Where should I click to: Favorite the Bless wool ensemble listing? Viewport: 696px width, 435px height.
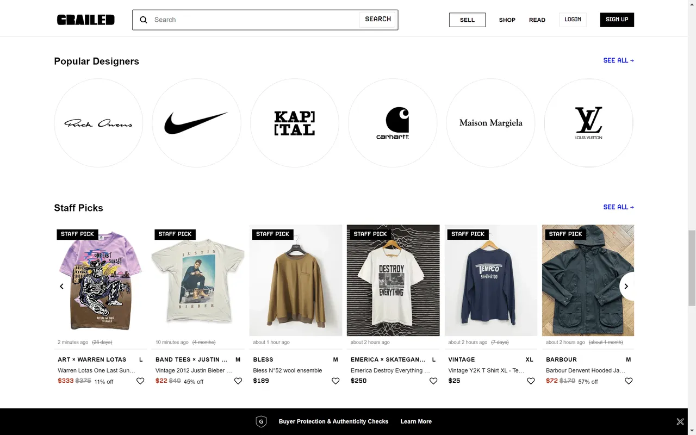pos(335,381)
